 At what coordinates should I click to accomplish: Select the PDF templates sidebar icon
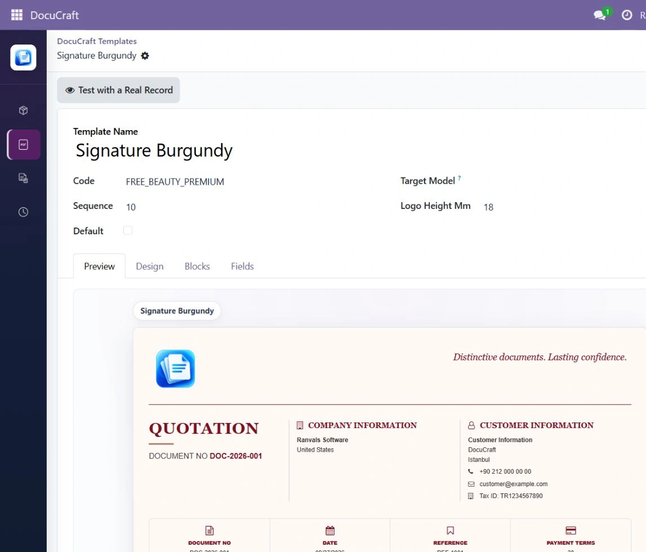point(24,145)
